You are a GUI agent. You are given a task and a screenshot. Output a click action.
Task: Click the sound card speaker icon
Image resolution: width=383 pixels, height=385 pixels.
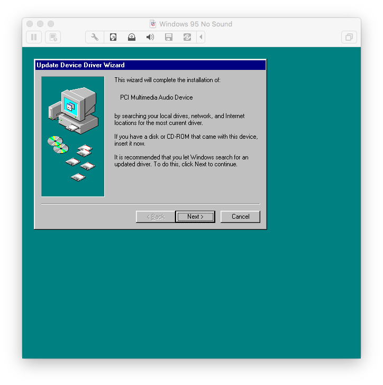150,37
